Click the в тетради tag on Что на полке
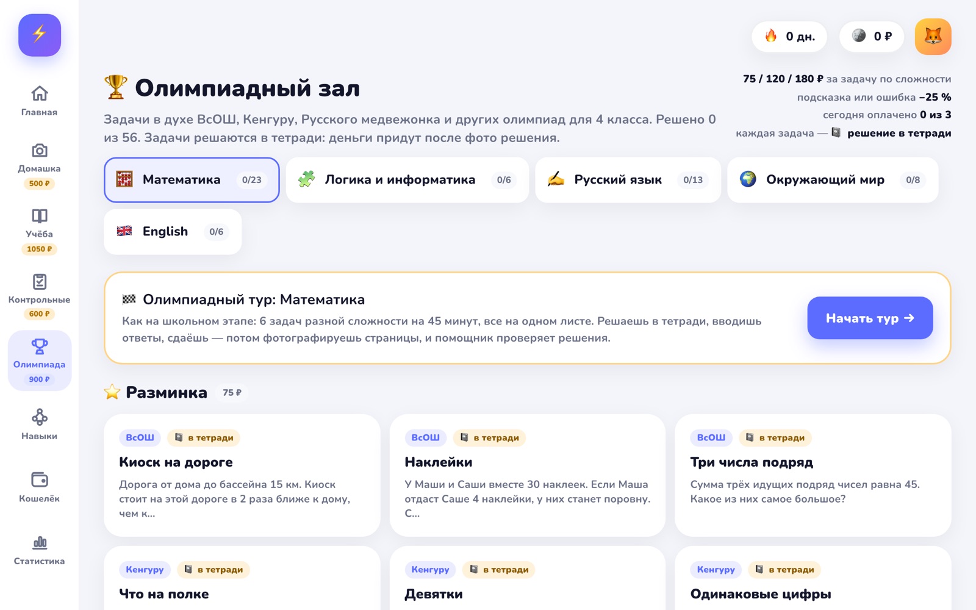The height and width of the screenshot is (610, 976). tap(213, 569)
